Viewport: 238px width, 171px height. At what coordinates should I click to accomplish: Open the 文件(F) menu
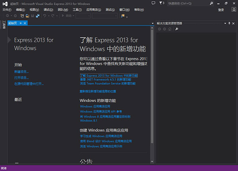click(7, 9)
